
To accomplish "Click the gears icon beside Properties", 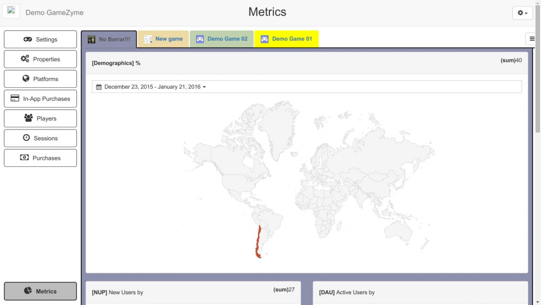I will [x=25, y=59].
